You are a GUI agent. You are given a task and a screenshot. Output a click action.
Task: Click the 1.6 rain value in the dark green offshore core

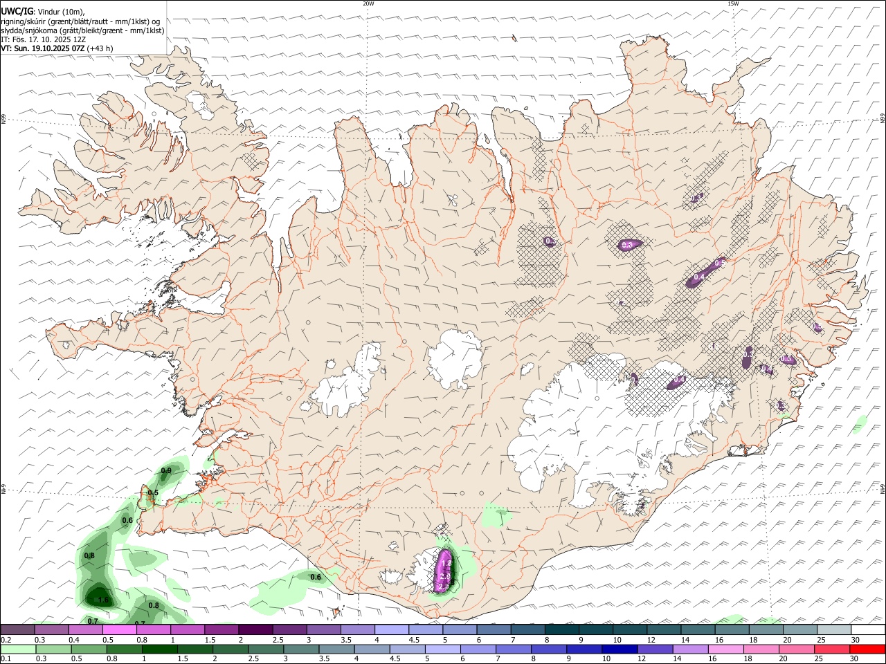click(103, 600)
